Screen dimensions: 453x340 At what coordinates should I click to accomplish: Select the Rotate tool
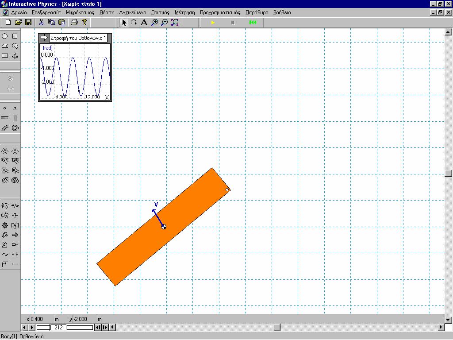[134, 22]
